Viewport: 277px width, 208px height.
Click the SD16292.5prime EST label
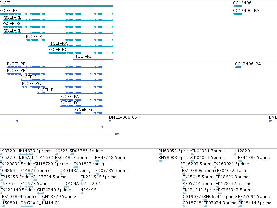pos(197,164)
